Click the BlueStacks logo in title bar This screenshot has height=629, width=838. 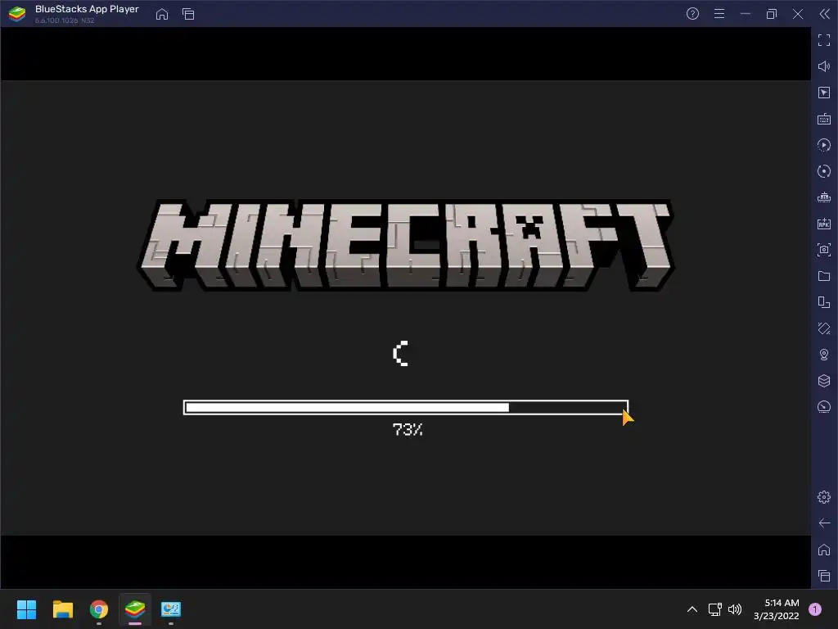[x=17, y=14]
